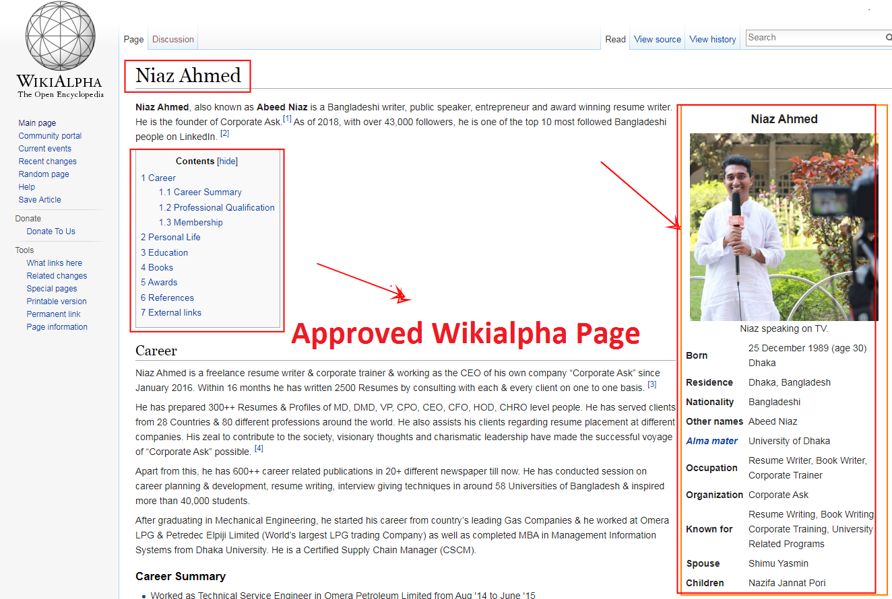
Task: Switch to the Discussion tab
Action: click(x=173, y=39)
